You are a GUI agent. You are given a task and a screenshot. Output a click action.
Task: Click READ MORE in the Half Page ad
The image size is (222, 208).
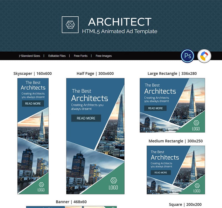pos(86,118)
